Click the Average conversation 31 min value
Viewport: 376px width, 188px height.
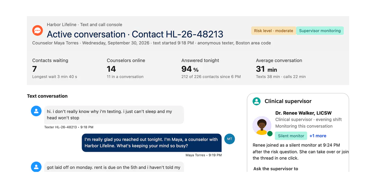coord(267,69)
